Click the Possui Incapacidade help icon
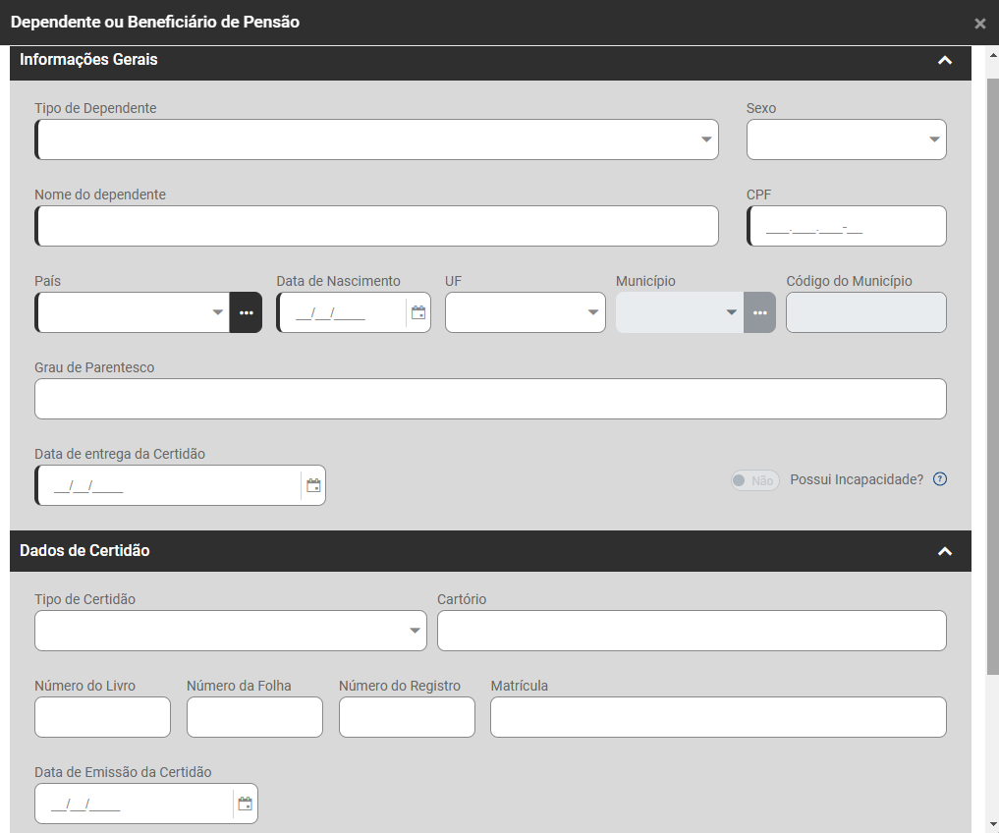 940,479
